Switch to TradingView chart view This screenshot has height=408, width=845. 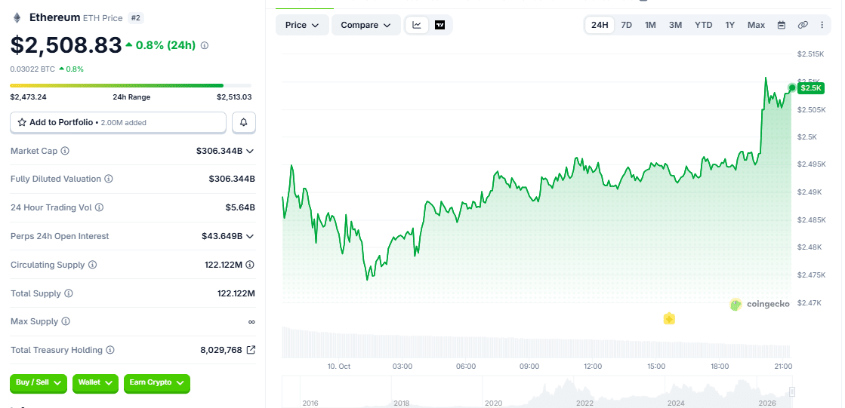coord(439,25)
